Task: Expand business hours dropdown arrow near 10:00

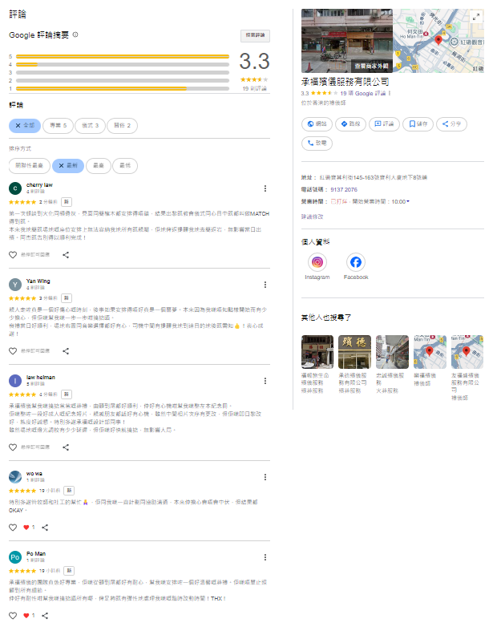Action: tap(408, 201)
